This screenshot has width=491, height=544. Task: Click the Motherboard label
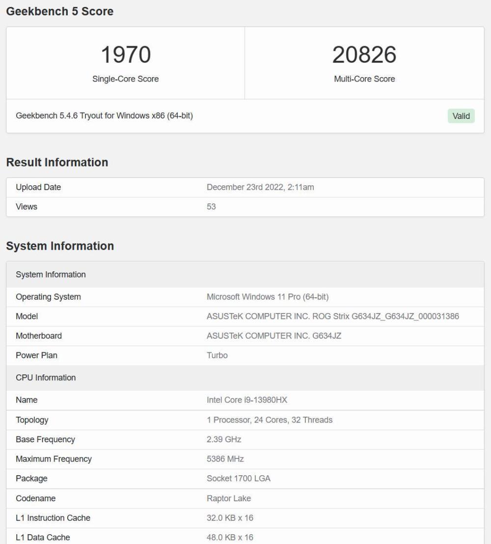pos(38,336)
